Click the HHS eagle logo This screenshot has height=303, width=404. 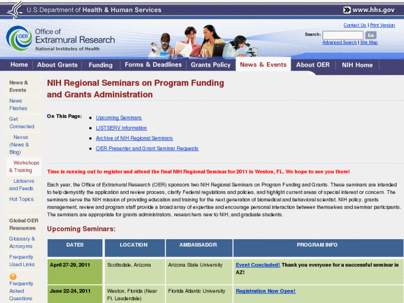tap(15, 10)
